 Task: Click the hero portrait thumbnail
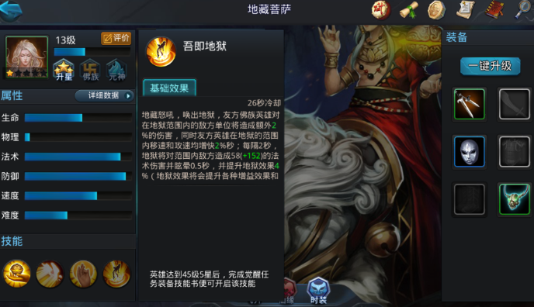click(x=27, y=57)
